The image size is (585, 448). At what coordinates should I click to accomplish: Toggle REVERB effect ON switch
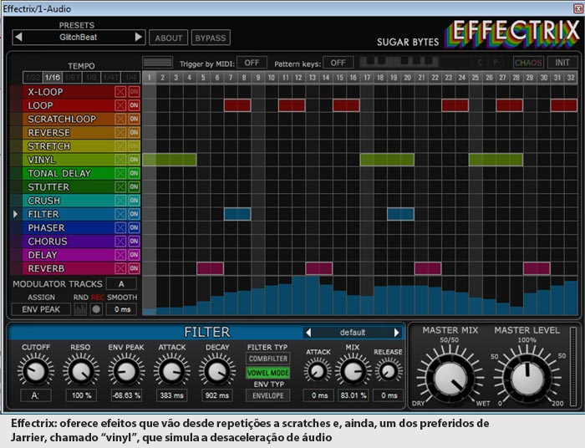tap(134, 268)
